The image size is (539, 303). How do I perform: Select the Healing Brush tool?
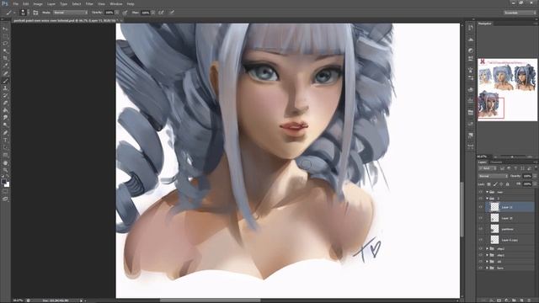(x=5, y=73)
